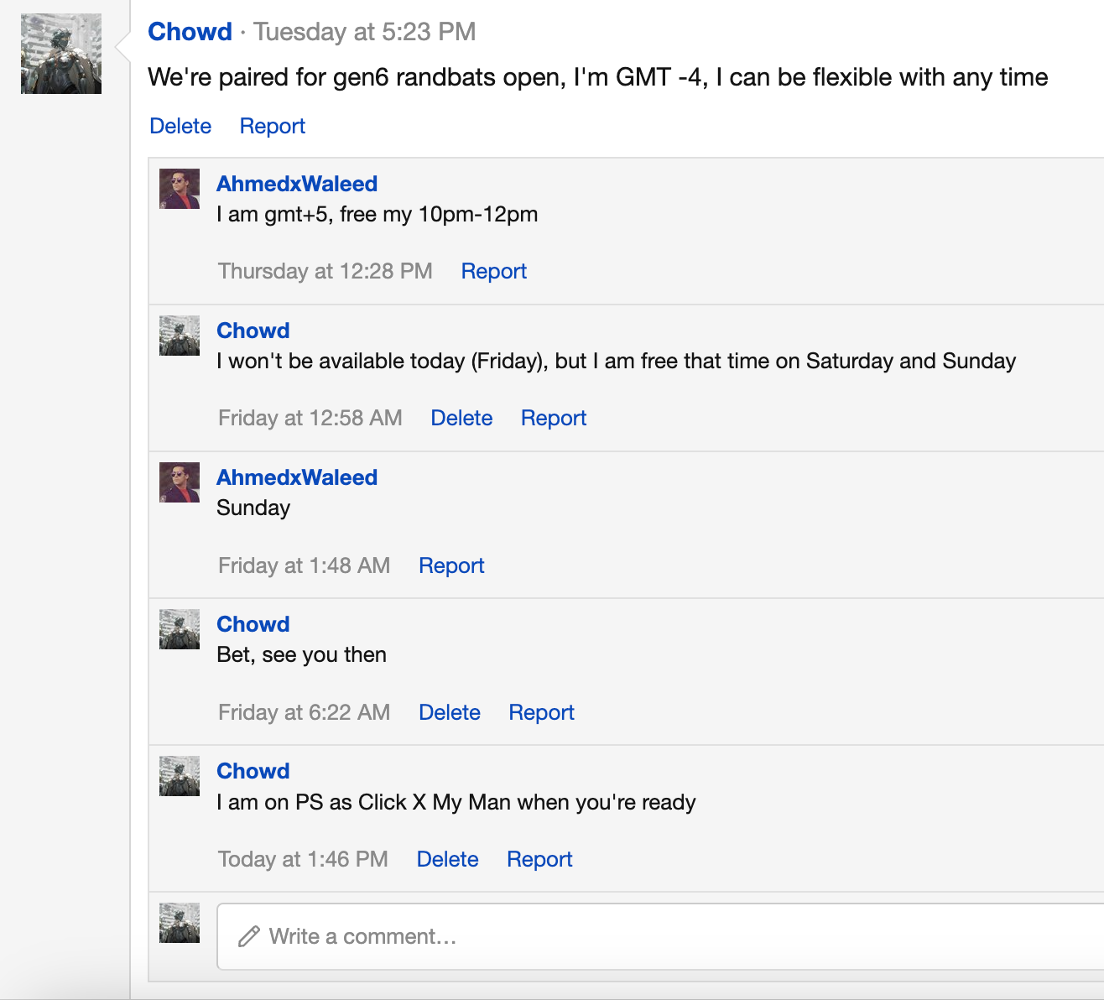Image resolution: width=1104 pixels, height=1000 pixels.
Task: Report AhmedxWaleed's 'Sunday' comment
Action: click(451, 565)
